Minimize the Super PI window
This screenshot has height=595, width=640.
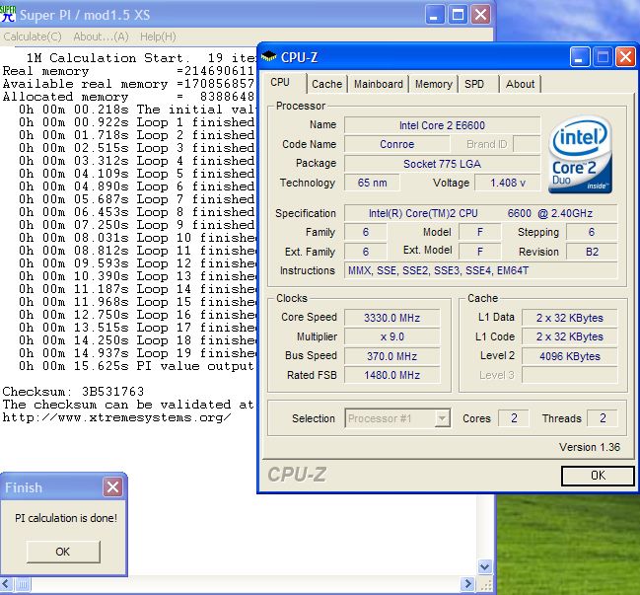tap(435, 15)
